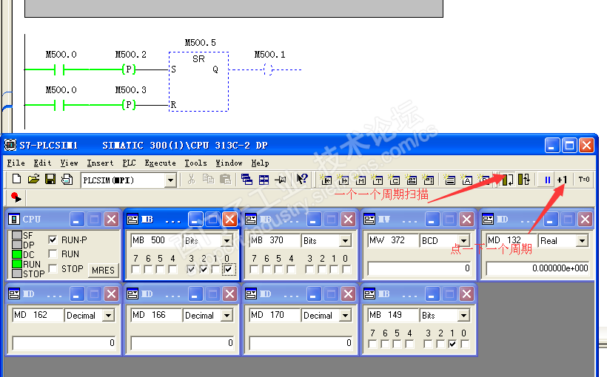Image resolution: width=607 pixels, height=377 pixels.
Task: Open a saved PLC with folder icon
Action: point(33,179)
